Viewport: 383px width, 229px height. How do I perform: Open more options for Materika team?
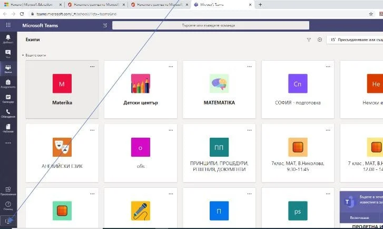pos(92,66)
